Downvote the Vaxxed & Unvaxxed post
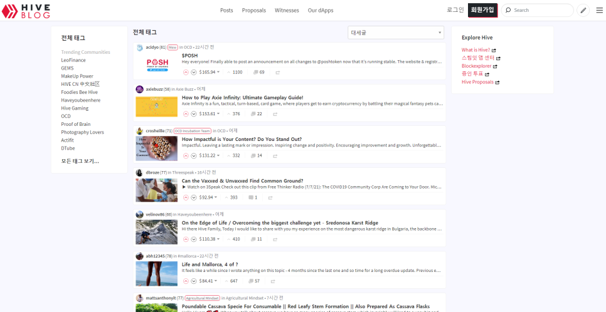This screenshot has width=606, height=312. (x=194, y=197)
